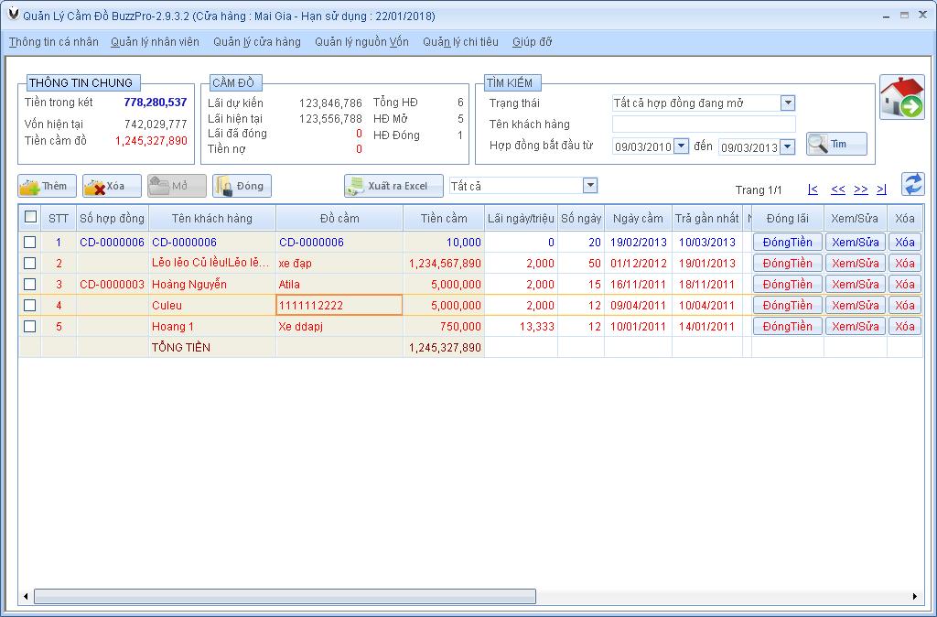Click the Tên khách hàng search field
Screen dimensions: 937x617
pos(704,124)
